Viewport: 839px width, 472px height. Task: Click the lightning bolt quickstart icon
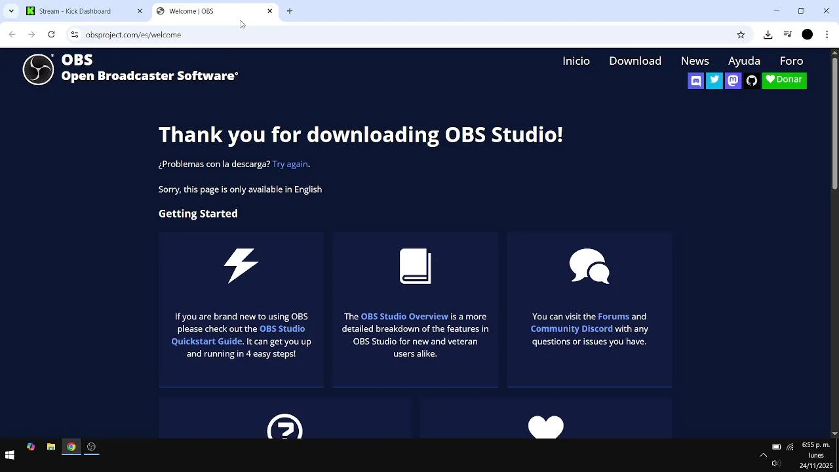241,266
